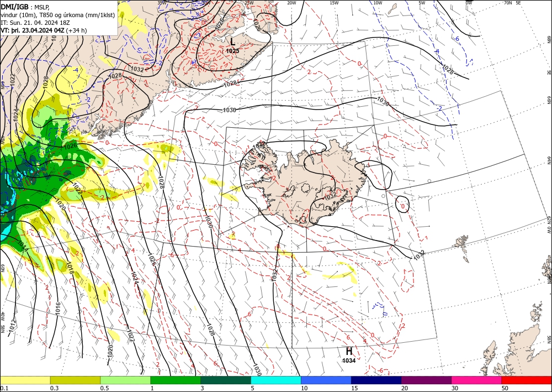Click the '35W' longitude label

click(x=162, y=3)
